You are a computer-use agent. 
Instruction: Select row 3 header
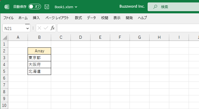[x=4, y=58]
